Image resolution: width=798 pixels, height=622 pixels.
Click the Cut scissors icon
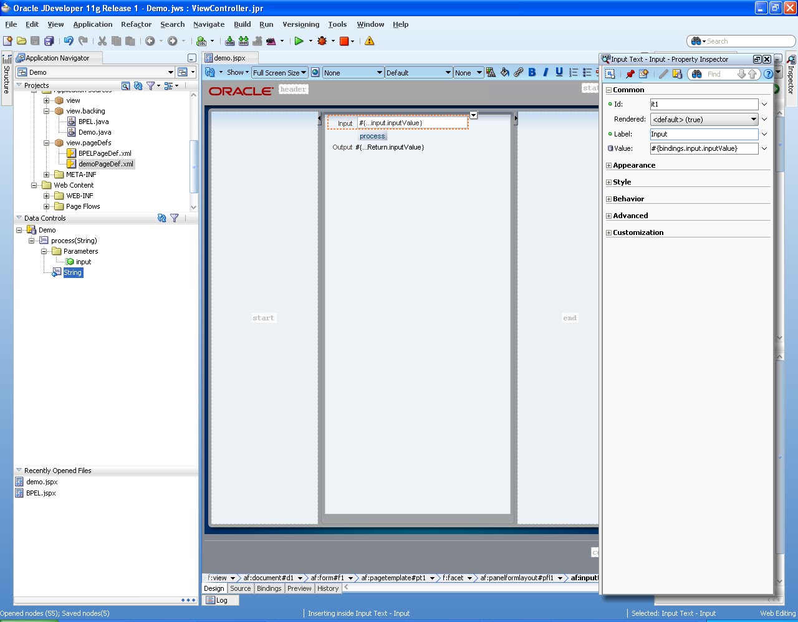point(102,41)
